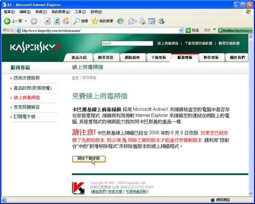Click the 服務專區 breadcrumb link
The height and width of the screenshot is (204, 255).
(x=89, y=78)
